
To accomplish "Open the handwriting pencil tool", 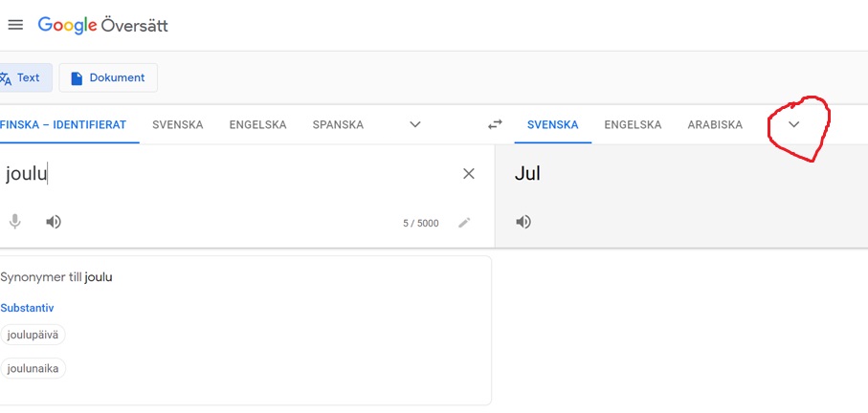I will point(464,222).
